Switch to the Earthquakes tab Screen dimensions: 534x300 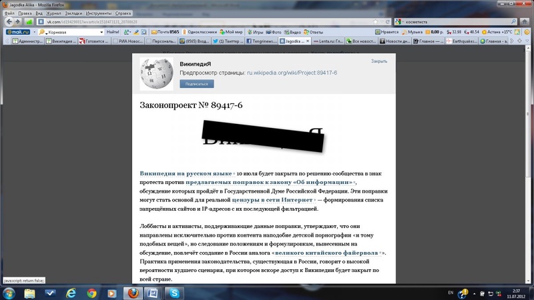point(462,41)
